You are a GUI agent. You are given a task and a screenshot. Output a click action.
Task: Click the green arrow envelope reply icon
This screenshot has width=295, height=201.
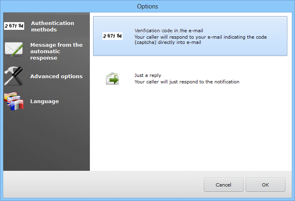pyautogui.click(x=112, y=79)
